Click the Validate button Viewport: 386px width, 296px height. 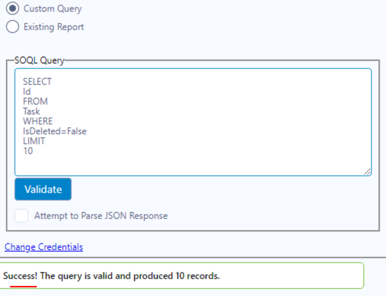click(43, 189)
